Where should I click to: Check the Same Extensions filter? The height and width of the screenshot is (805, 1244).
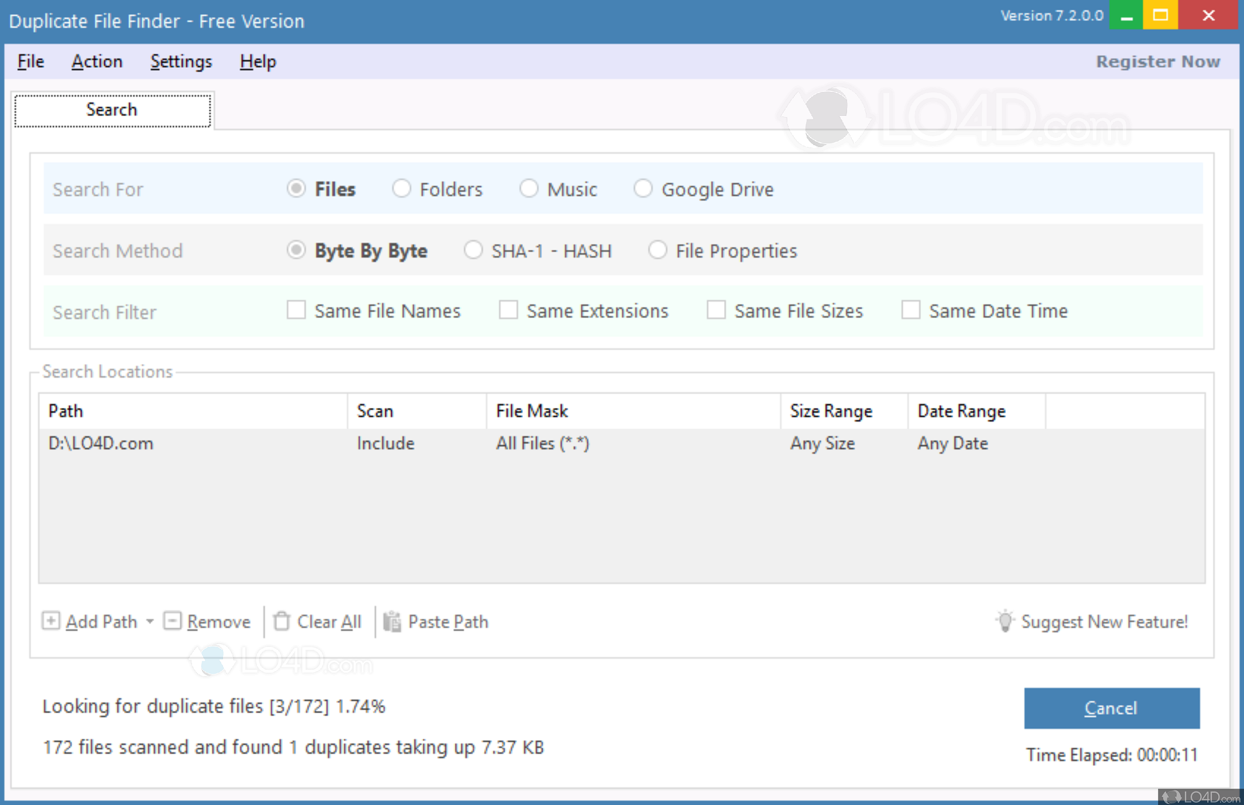click(508, 310)
